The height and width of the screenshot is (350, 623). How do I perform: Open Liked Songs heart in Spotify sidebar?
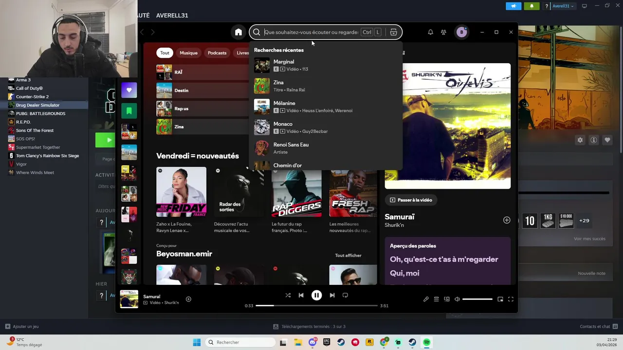coord(129,90)
